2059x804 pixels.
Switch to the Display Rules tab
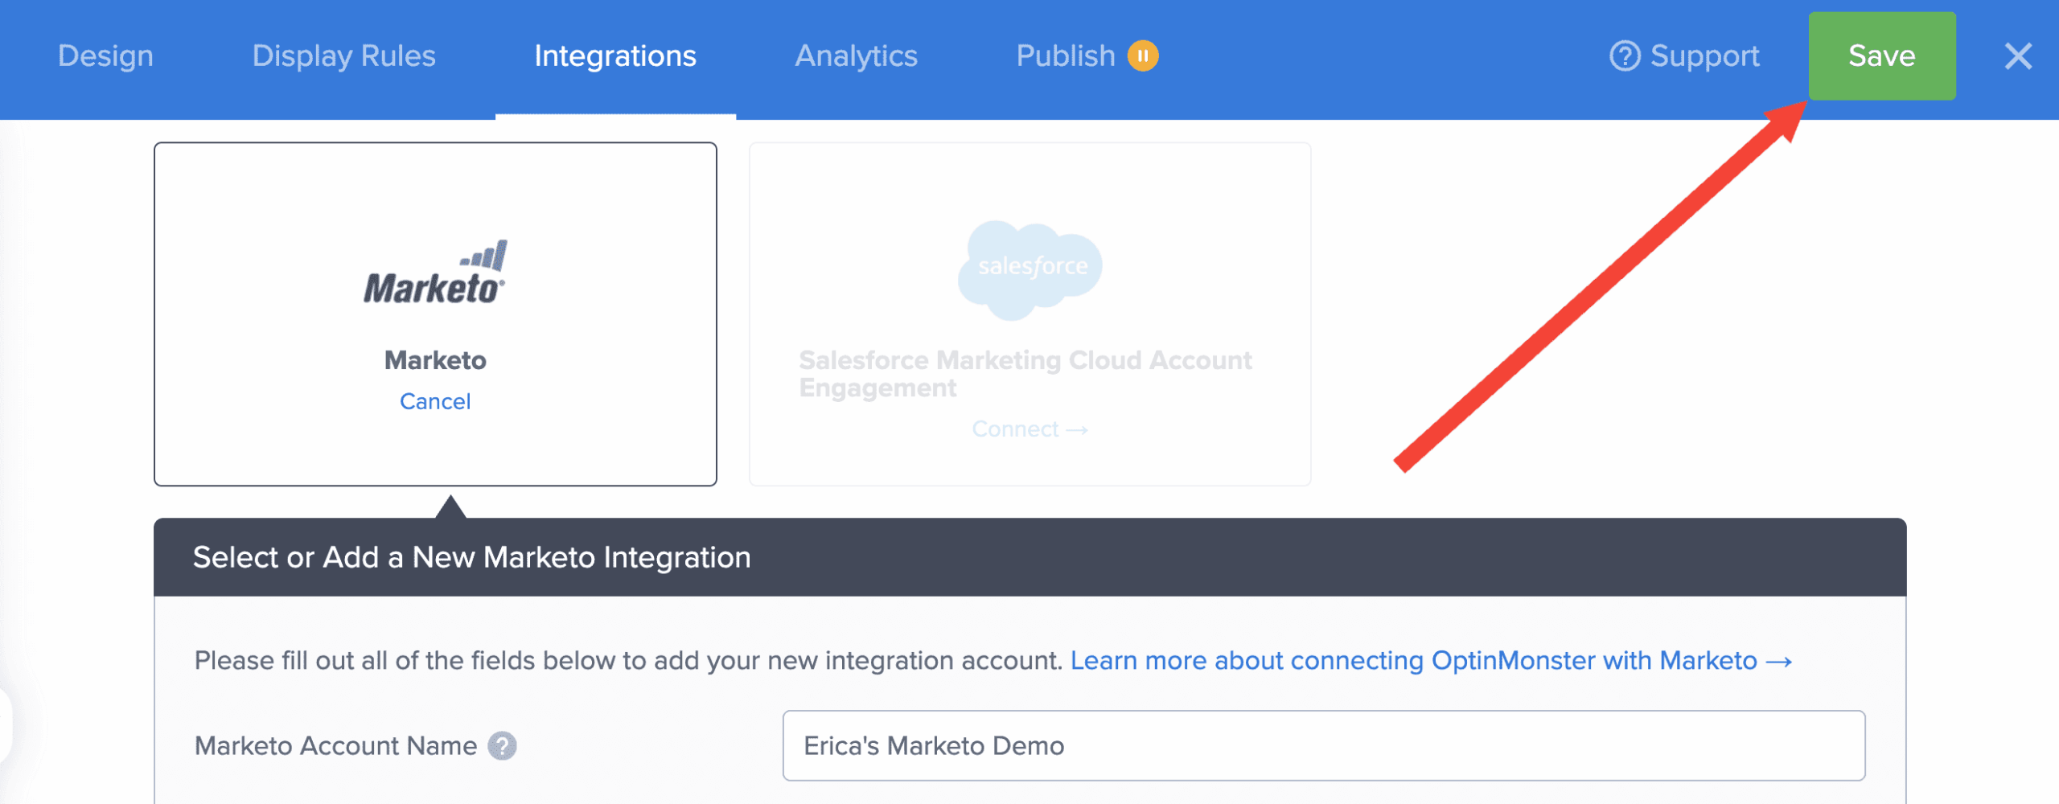tap(343, 56)
